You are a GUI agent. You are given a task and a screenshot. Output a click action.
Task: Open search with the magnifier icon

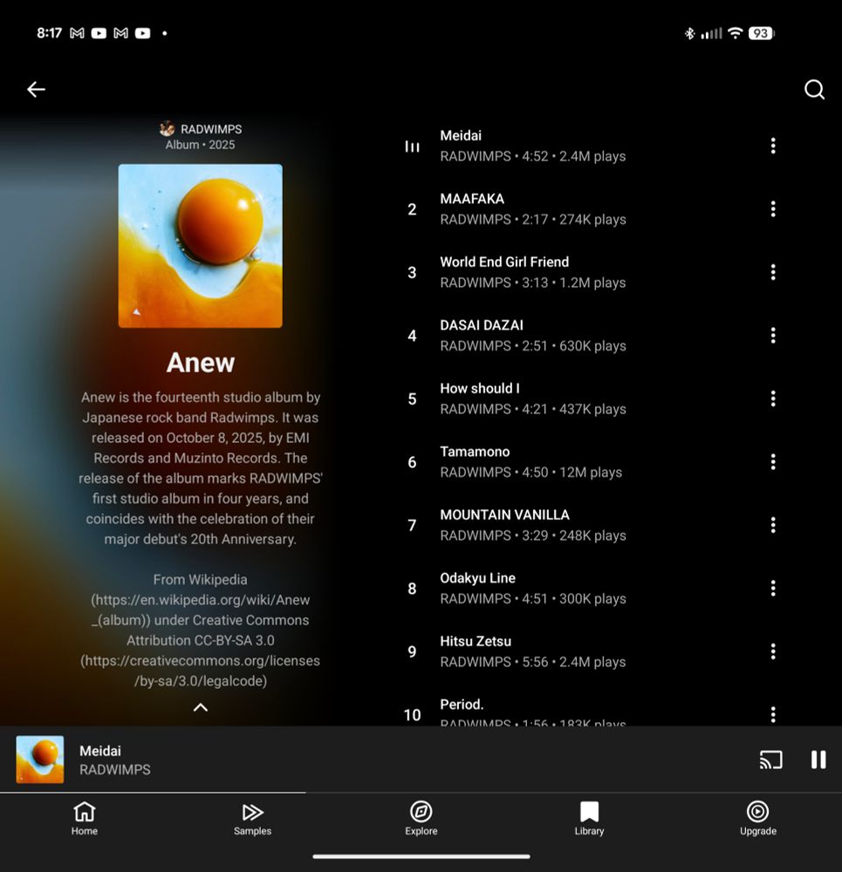(x=814, y=89)
